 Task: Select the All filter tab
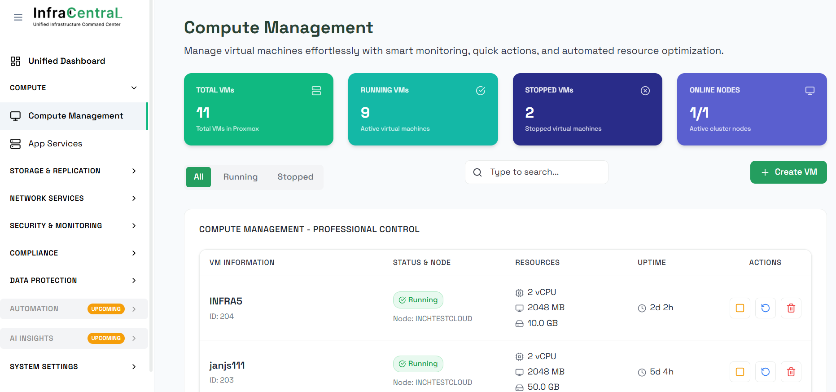click(198, 177)
